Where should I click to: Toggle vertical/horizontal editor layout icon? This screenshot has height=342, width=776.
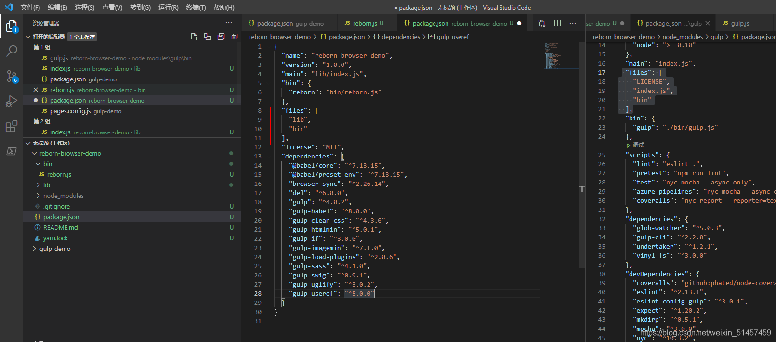pos(208,37)
